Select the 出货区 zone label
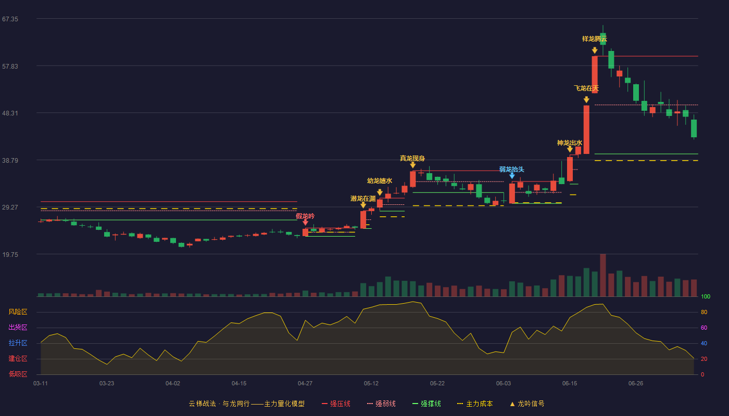Screen dimensions: 729x416 18,328
